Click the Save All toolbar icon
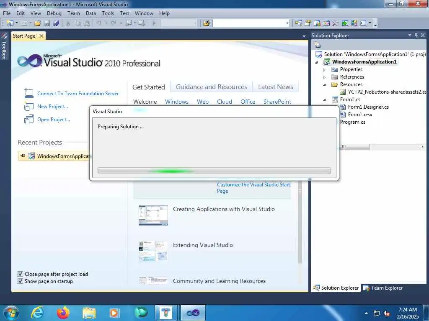Screen dimensions: 429x321 point(57,23)
